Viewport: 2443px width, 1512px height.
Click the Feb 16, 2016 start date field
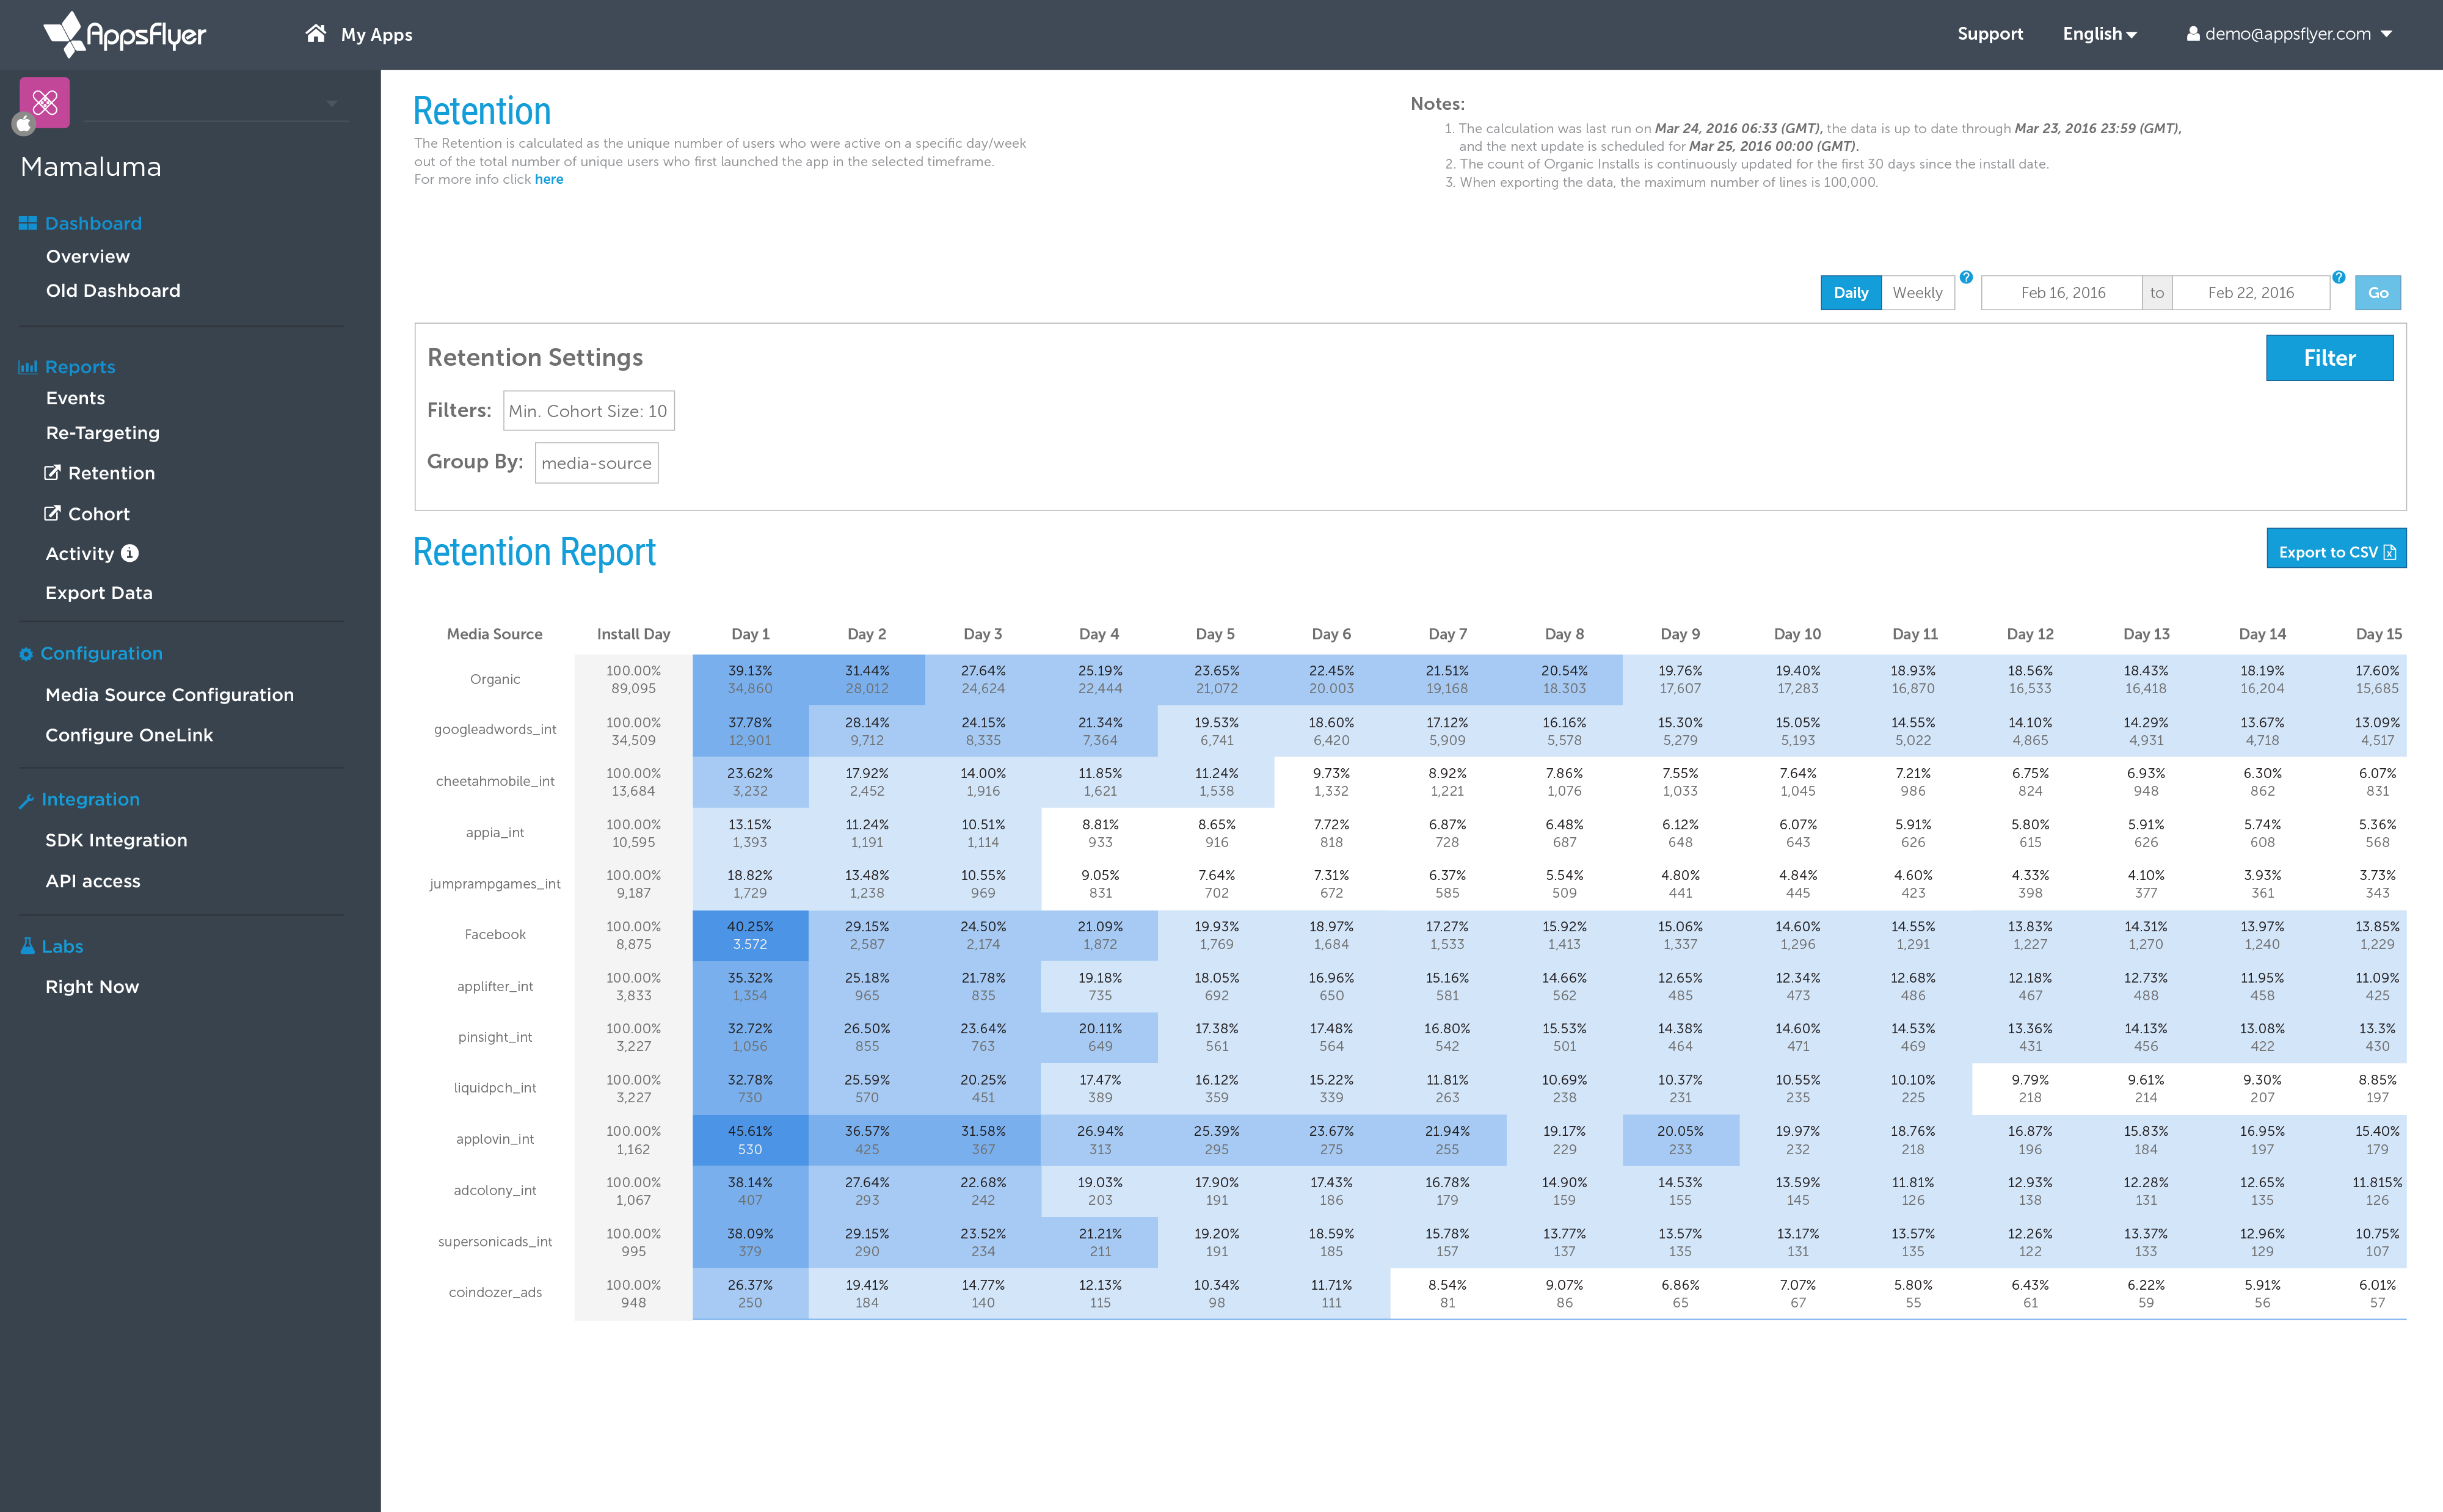(2062, 293)
